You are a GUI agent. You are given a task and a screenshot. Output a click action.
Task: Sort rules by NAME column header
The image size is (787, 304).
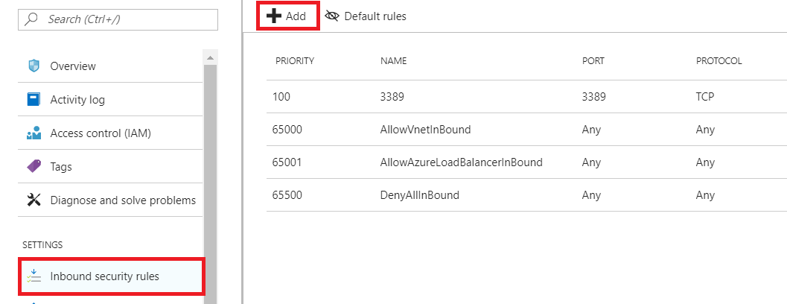coord(393,61)
